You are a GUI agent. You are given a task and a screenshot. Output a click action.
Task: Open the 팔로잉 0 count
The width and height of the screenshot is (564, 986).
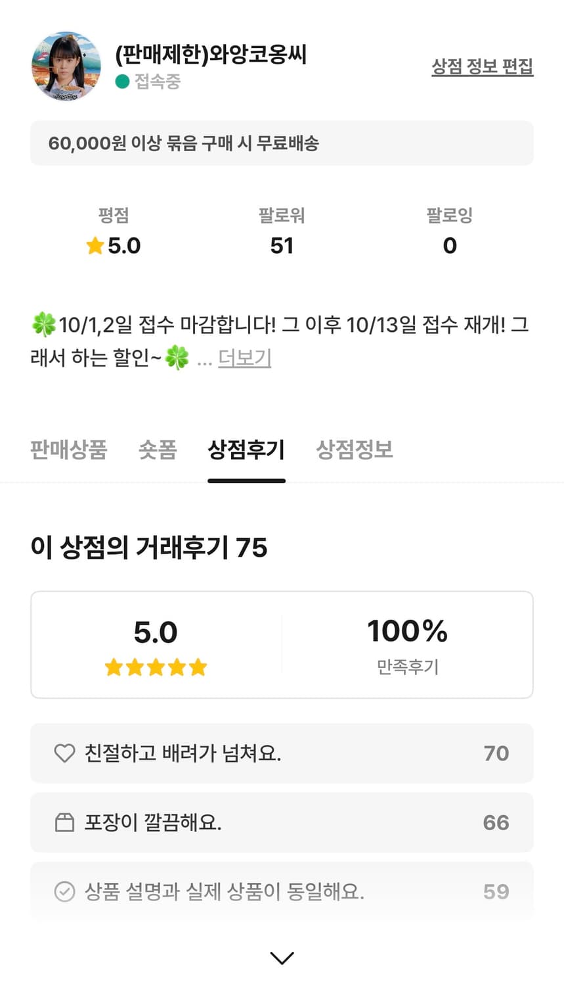pos(449,245)
